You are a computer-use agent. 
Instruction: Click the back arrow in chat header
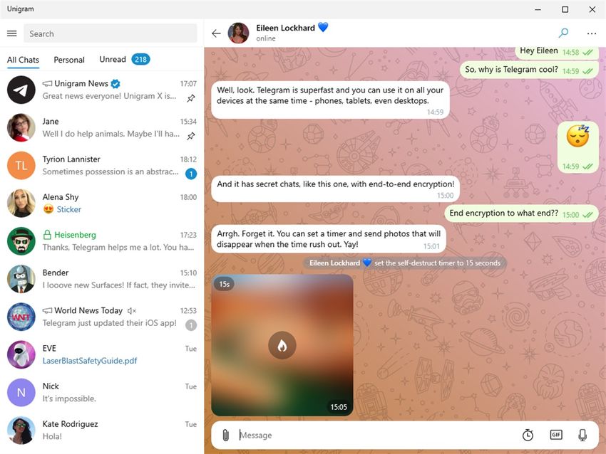pyautogui.click(x=216, y=33)
